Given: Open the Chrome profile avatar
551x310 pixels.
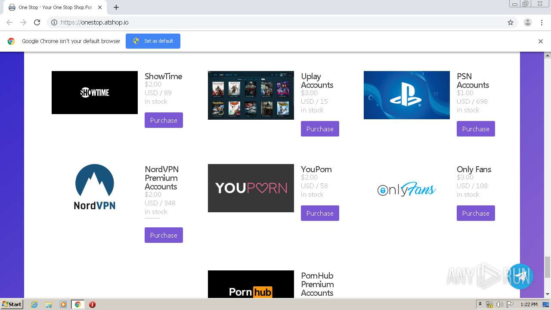Looking at the screenshot, I should pyautogui.click(x=528, y=22).
